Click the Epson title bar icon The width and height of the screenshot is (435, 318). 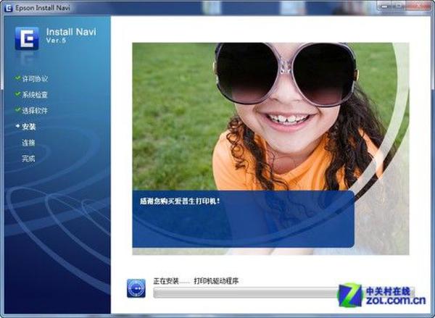click(x=8, y=8)
